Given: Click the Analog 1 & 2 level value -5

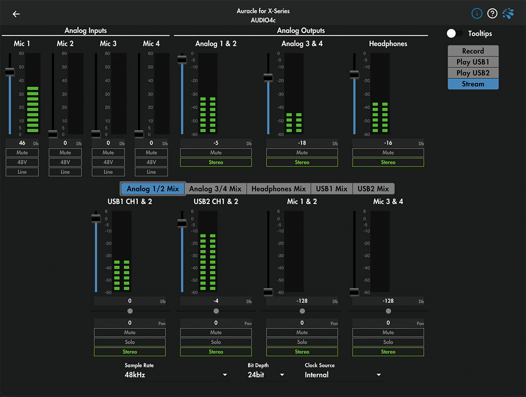Looking at the screenshot, I should click(x=216, y=143).
